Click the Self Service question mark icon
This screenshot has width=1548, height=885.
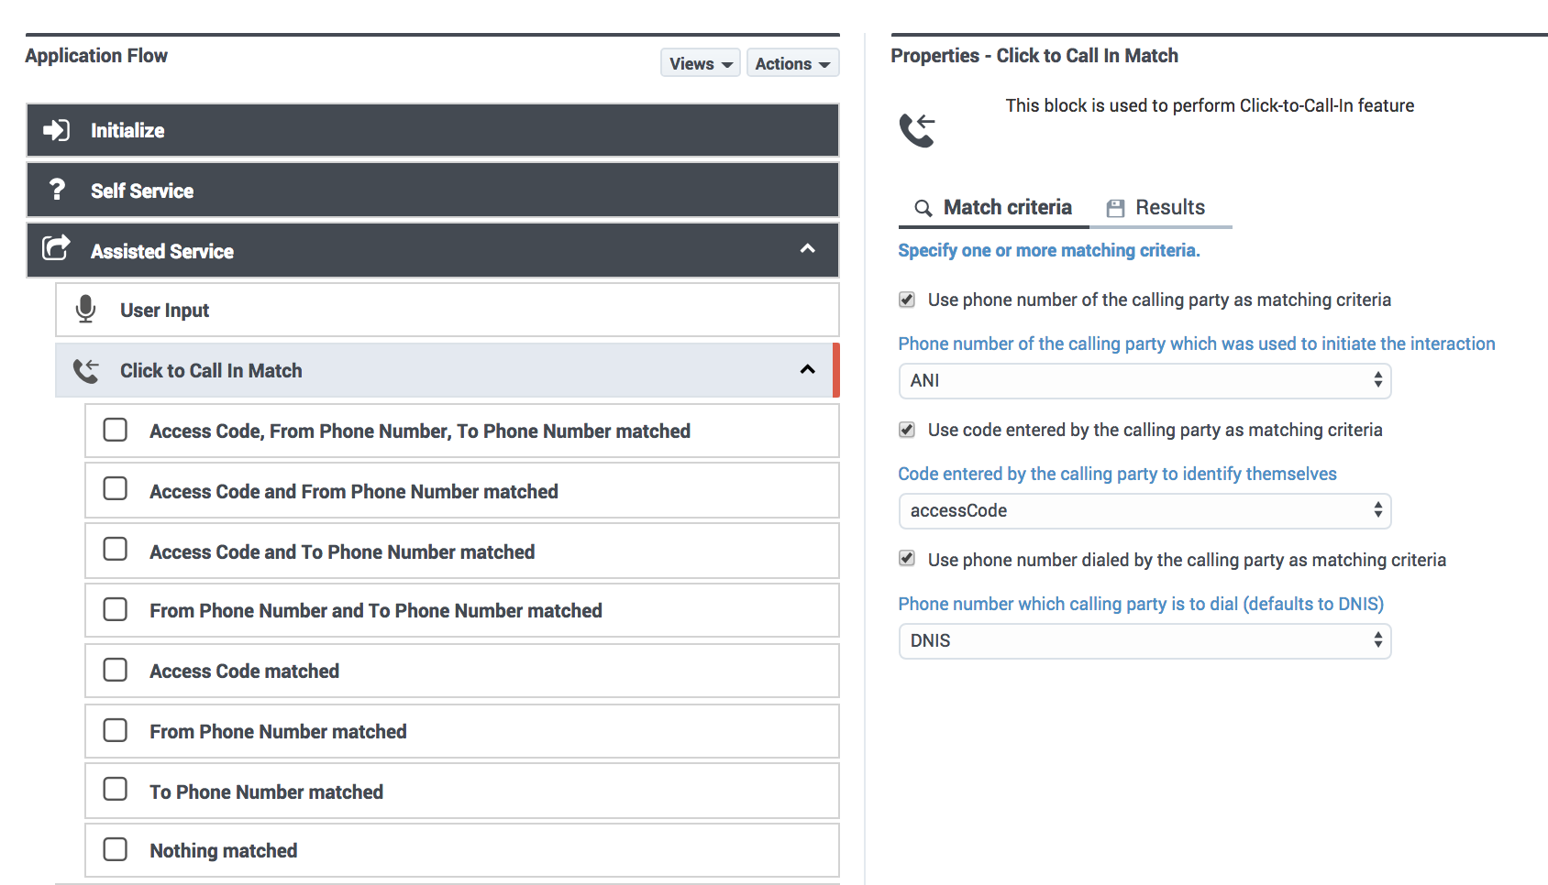click(57, 190)
